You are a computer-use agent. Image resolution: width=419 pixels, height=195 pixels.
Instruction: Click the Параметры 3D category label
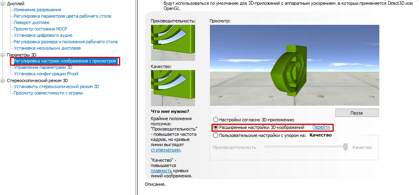[22, 55]
